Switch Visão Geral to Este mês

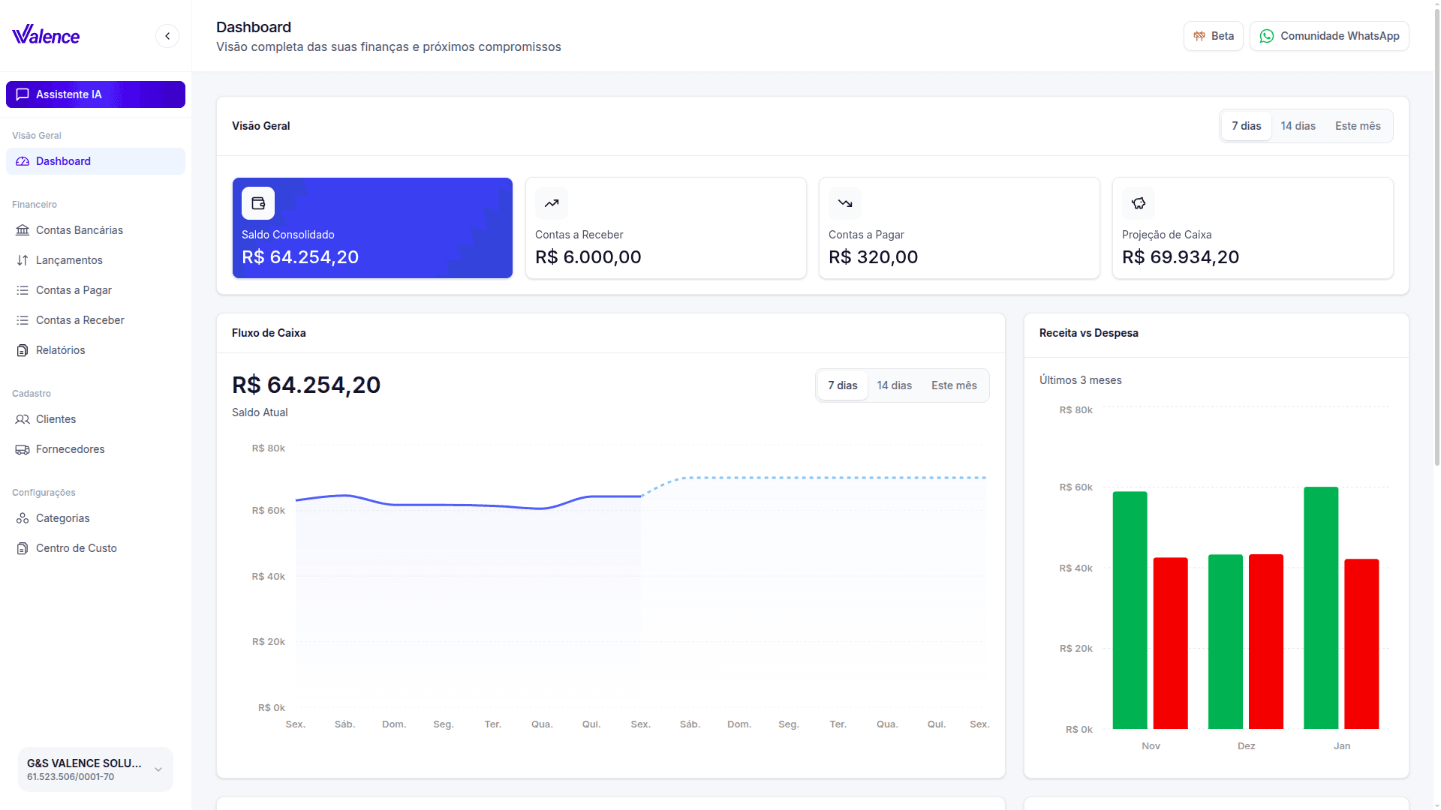click(1358, 125)
